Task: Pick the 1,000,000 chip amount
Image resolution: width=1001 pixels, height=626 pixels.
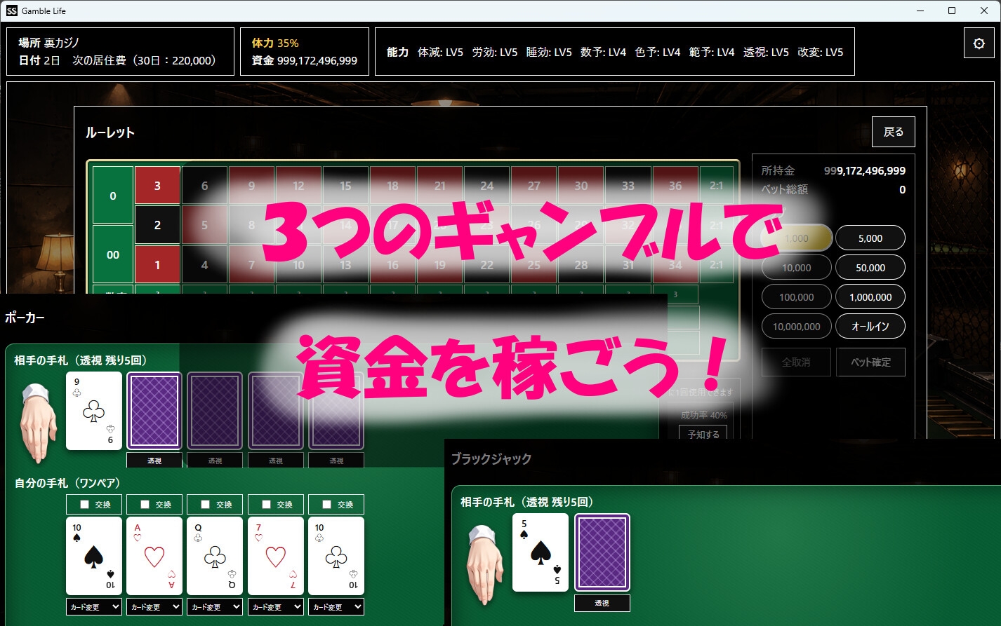Action: click(x=870, y=297)
